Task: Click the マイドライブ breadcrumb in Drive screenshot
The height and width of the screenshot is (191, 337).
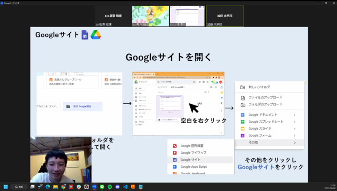Action: tap(162, 87)
